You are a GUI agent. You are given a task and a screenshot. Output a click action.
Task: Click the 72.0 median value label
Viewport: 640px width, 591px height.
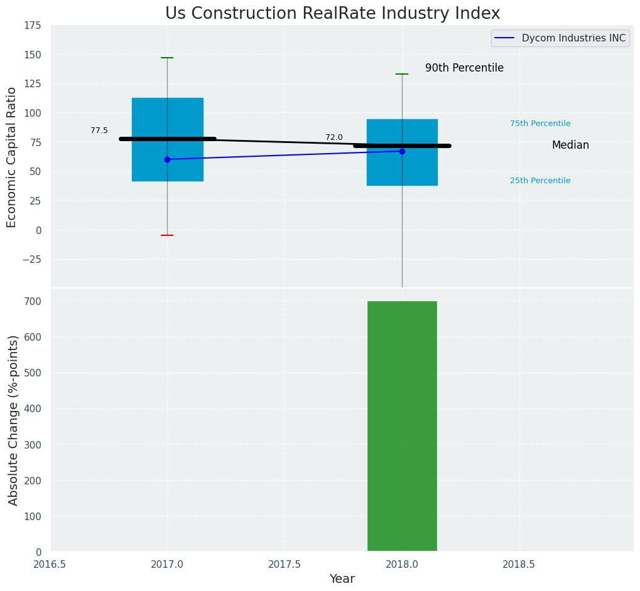334,137
